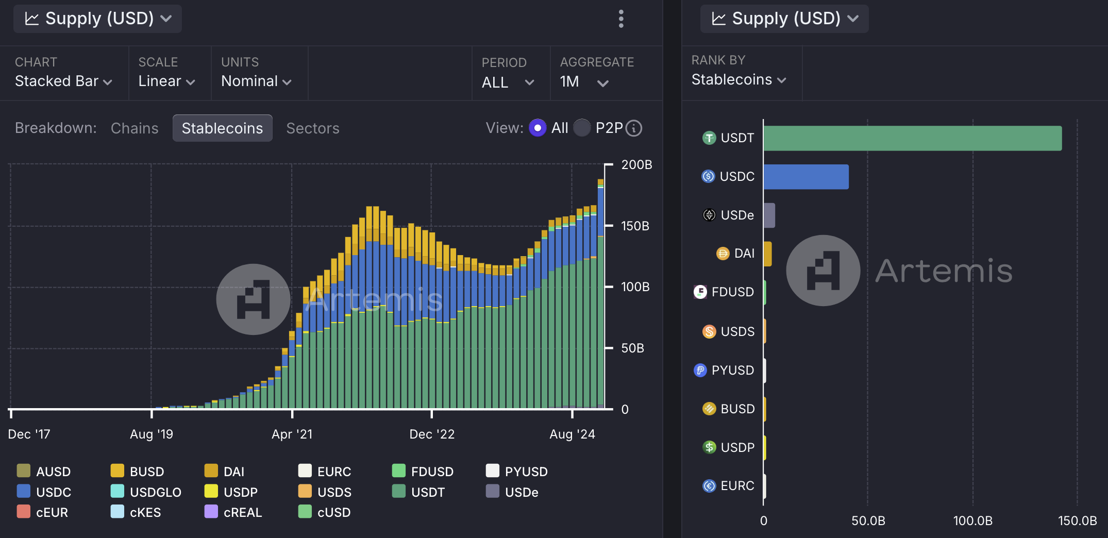Viewport: 1108px width, 538px height.
Task: Switch breakdown to Chains tab
Action: (135, 128)
